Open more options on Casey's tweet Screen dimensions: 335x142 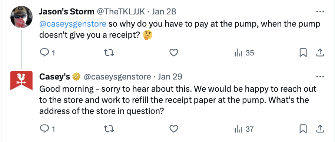pos(320,77)
